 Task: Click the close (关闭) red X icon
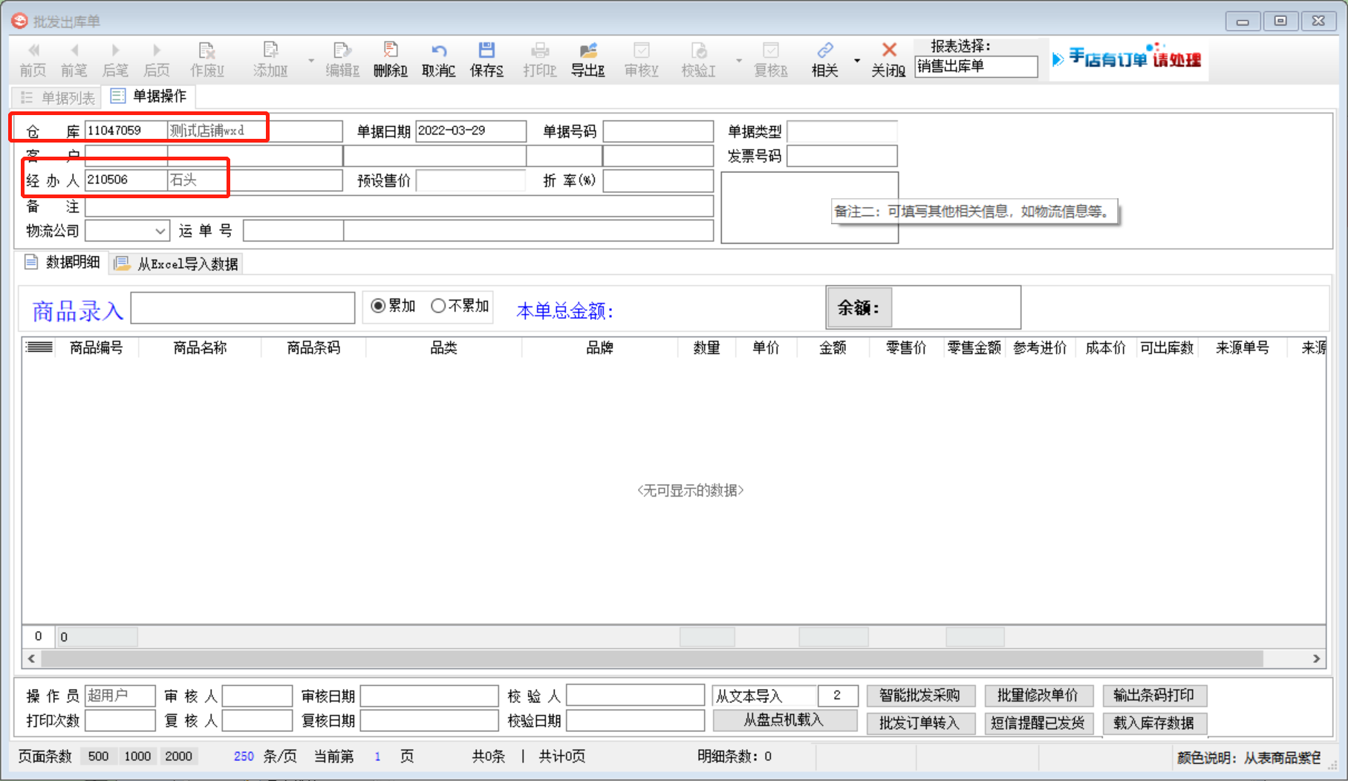889,50
